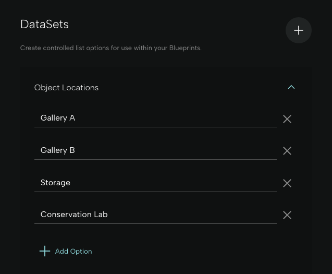Delete the Conservation Lab option
The height and width of the screenshot is (274, 332).
pos(287,215)
